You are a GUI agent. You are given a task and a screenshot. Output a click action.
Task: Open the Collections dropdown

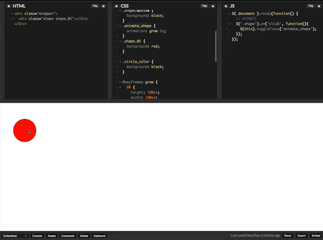[15, 236]
